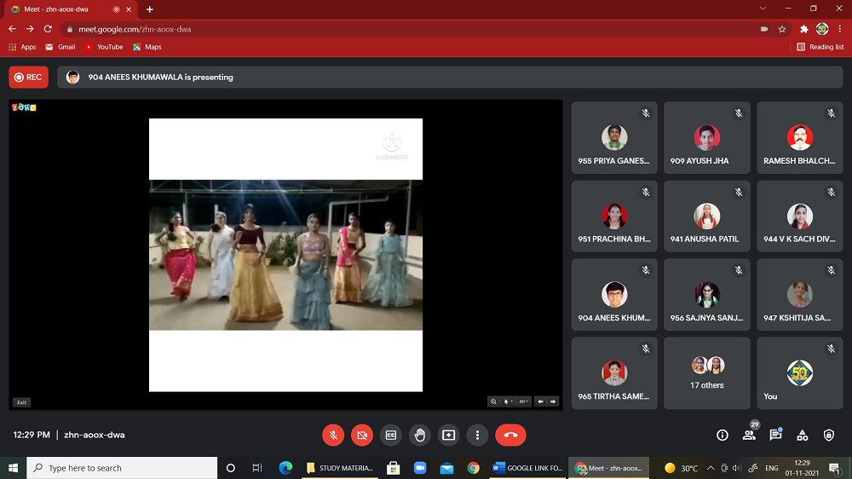Open the meeting details info icon

[722, 436]
